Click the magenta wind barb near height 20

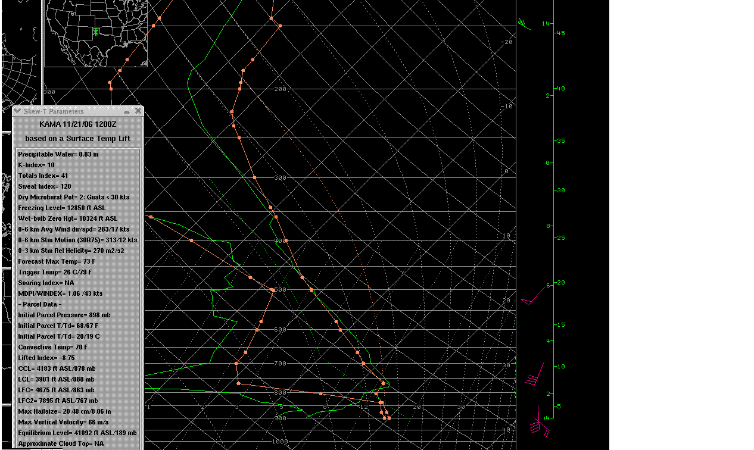533,296
